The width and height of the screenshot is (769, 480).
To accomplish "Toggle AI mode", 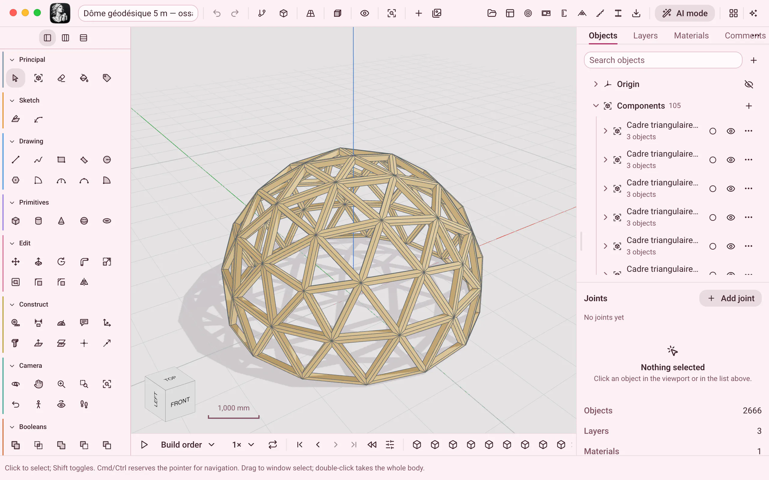I will [x=685, y=13].
